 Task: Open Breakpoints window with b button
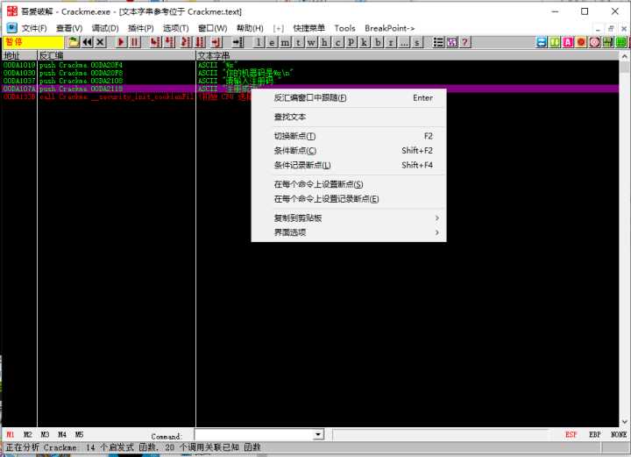pyautogui.click(x=378, y=42)
